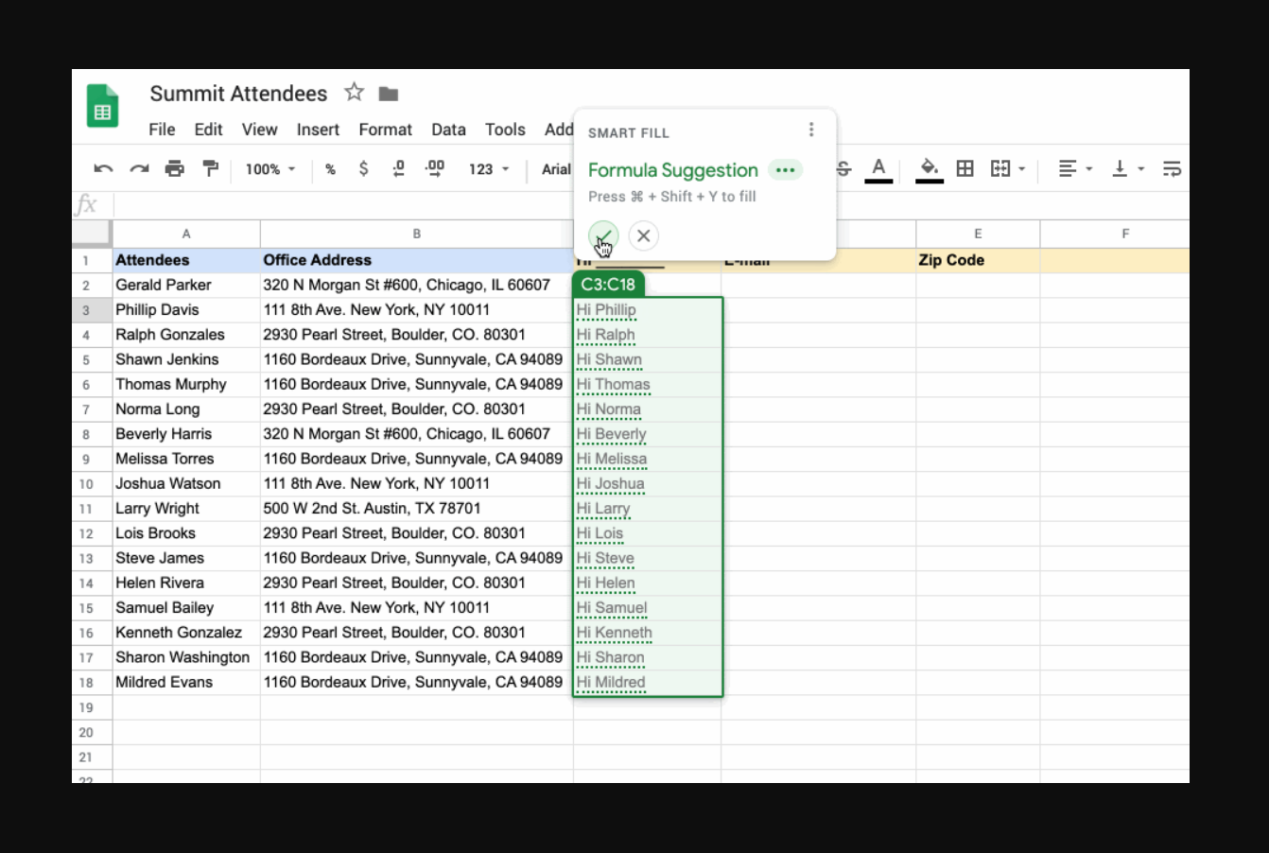Open Print via the printer icon
This screenshot has height=853, width=1269.
point(174,168)
